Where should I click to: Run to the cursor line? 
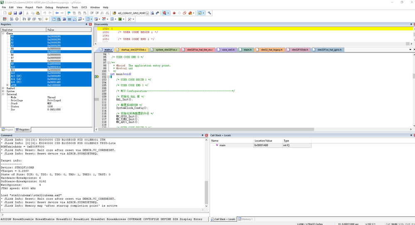point(40,19)
